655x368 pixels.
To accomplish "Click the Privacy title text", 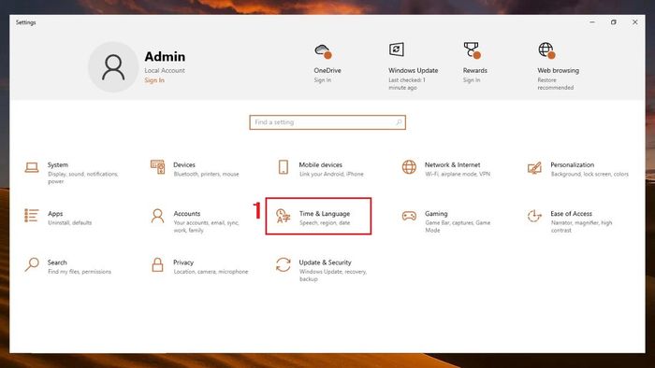I will [183, 262].
